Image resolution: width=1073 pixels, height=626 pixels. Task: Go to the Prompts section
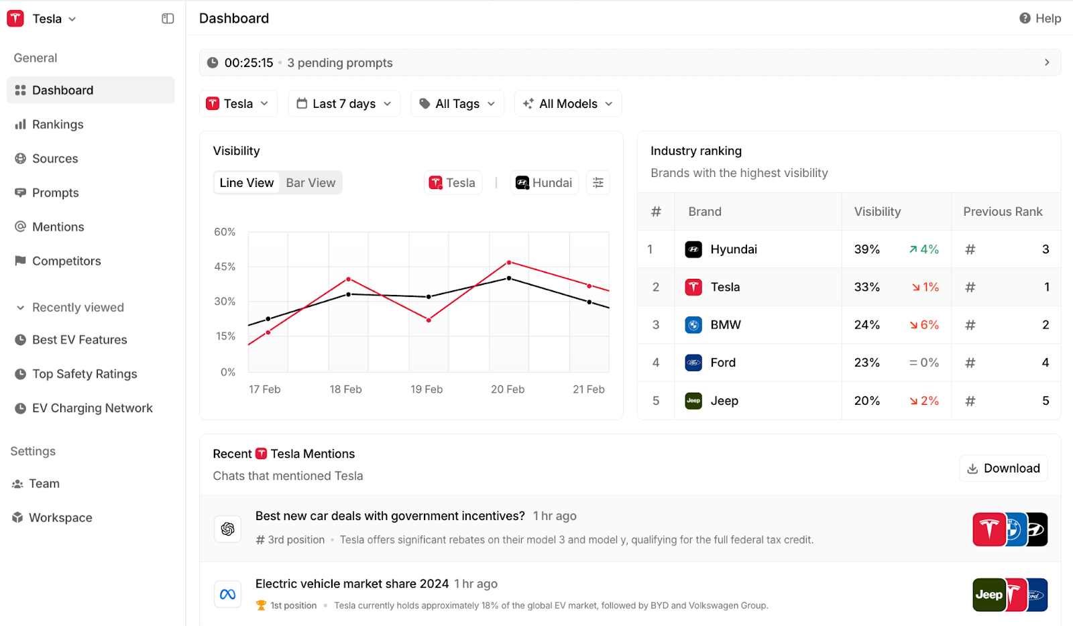pyautogui.click(x=55, y=192)
